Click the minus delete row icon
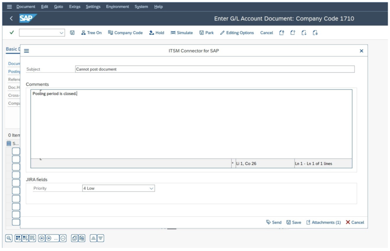The image size is (390, 251). point(63,238)
